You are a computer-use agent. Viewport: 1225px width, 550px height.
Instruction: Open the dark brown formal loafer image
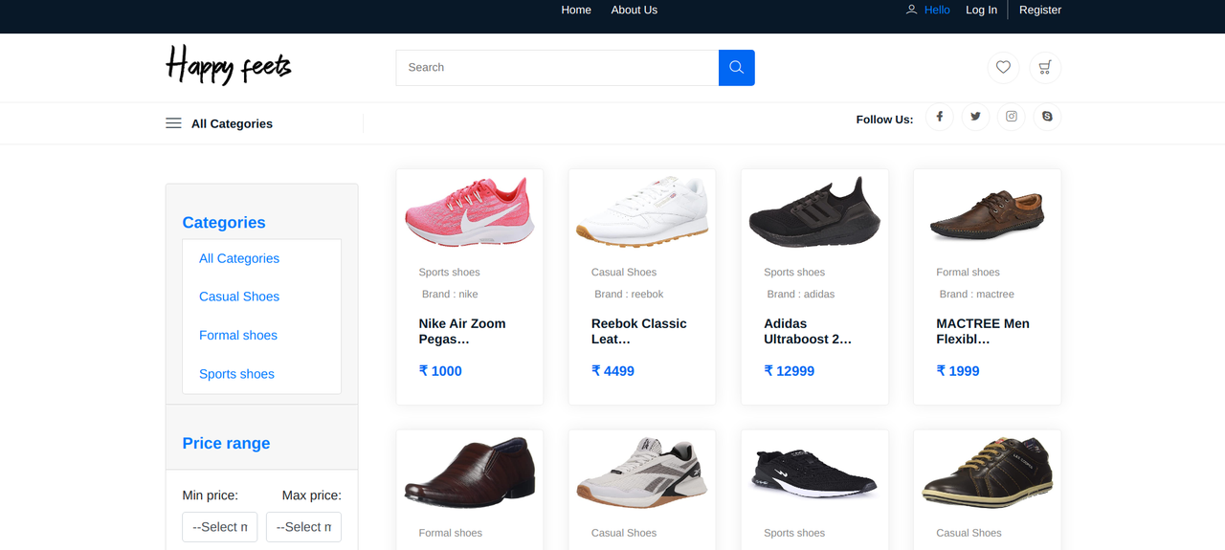[470, 473]
